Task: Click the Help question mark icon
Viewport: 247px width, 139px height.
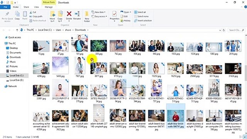Action: coord(245,7)
